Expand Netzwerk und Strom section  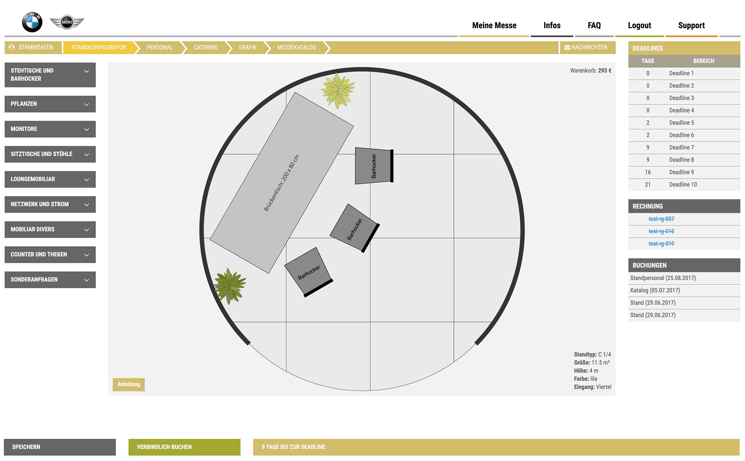coord(50,204)
